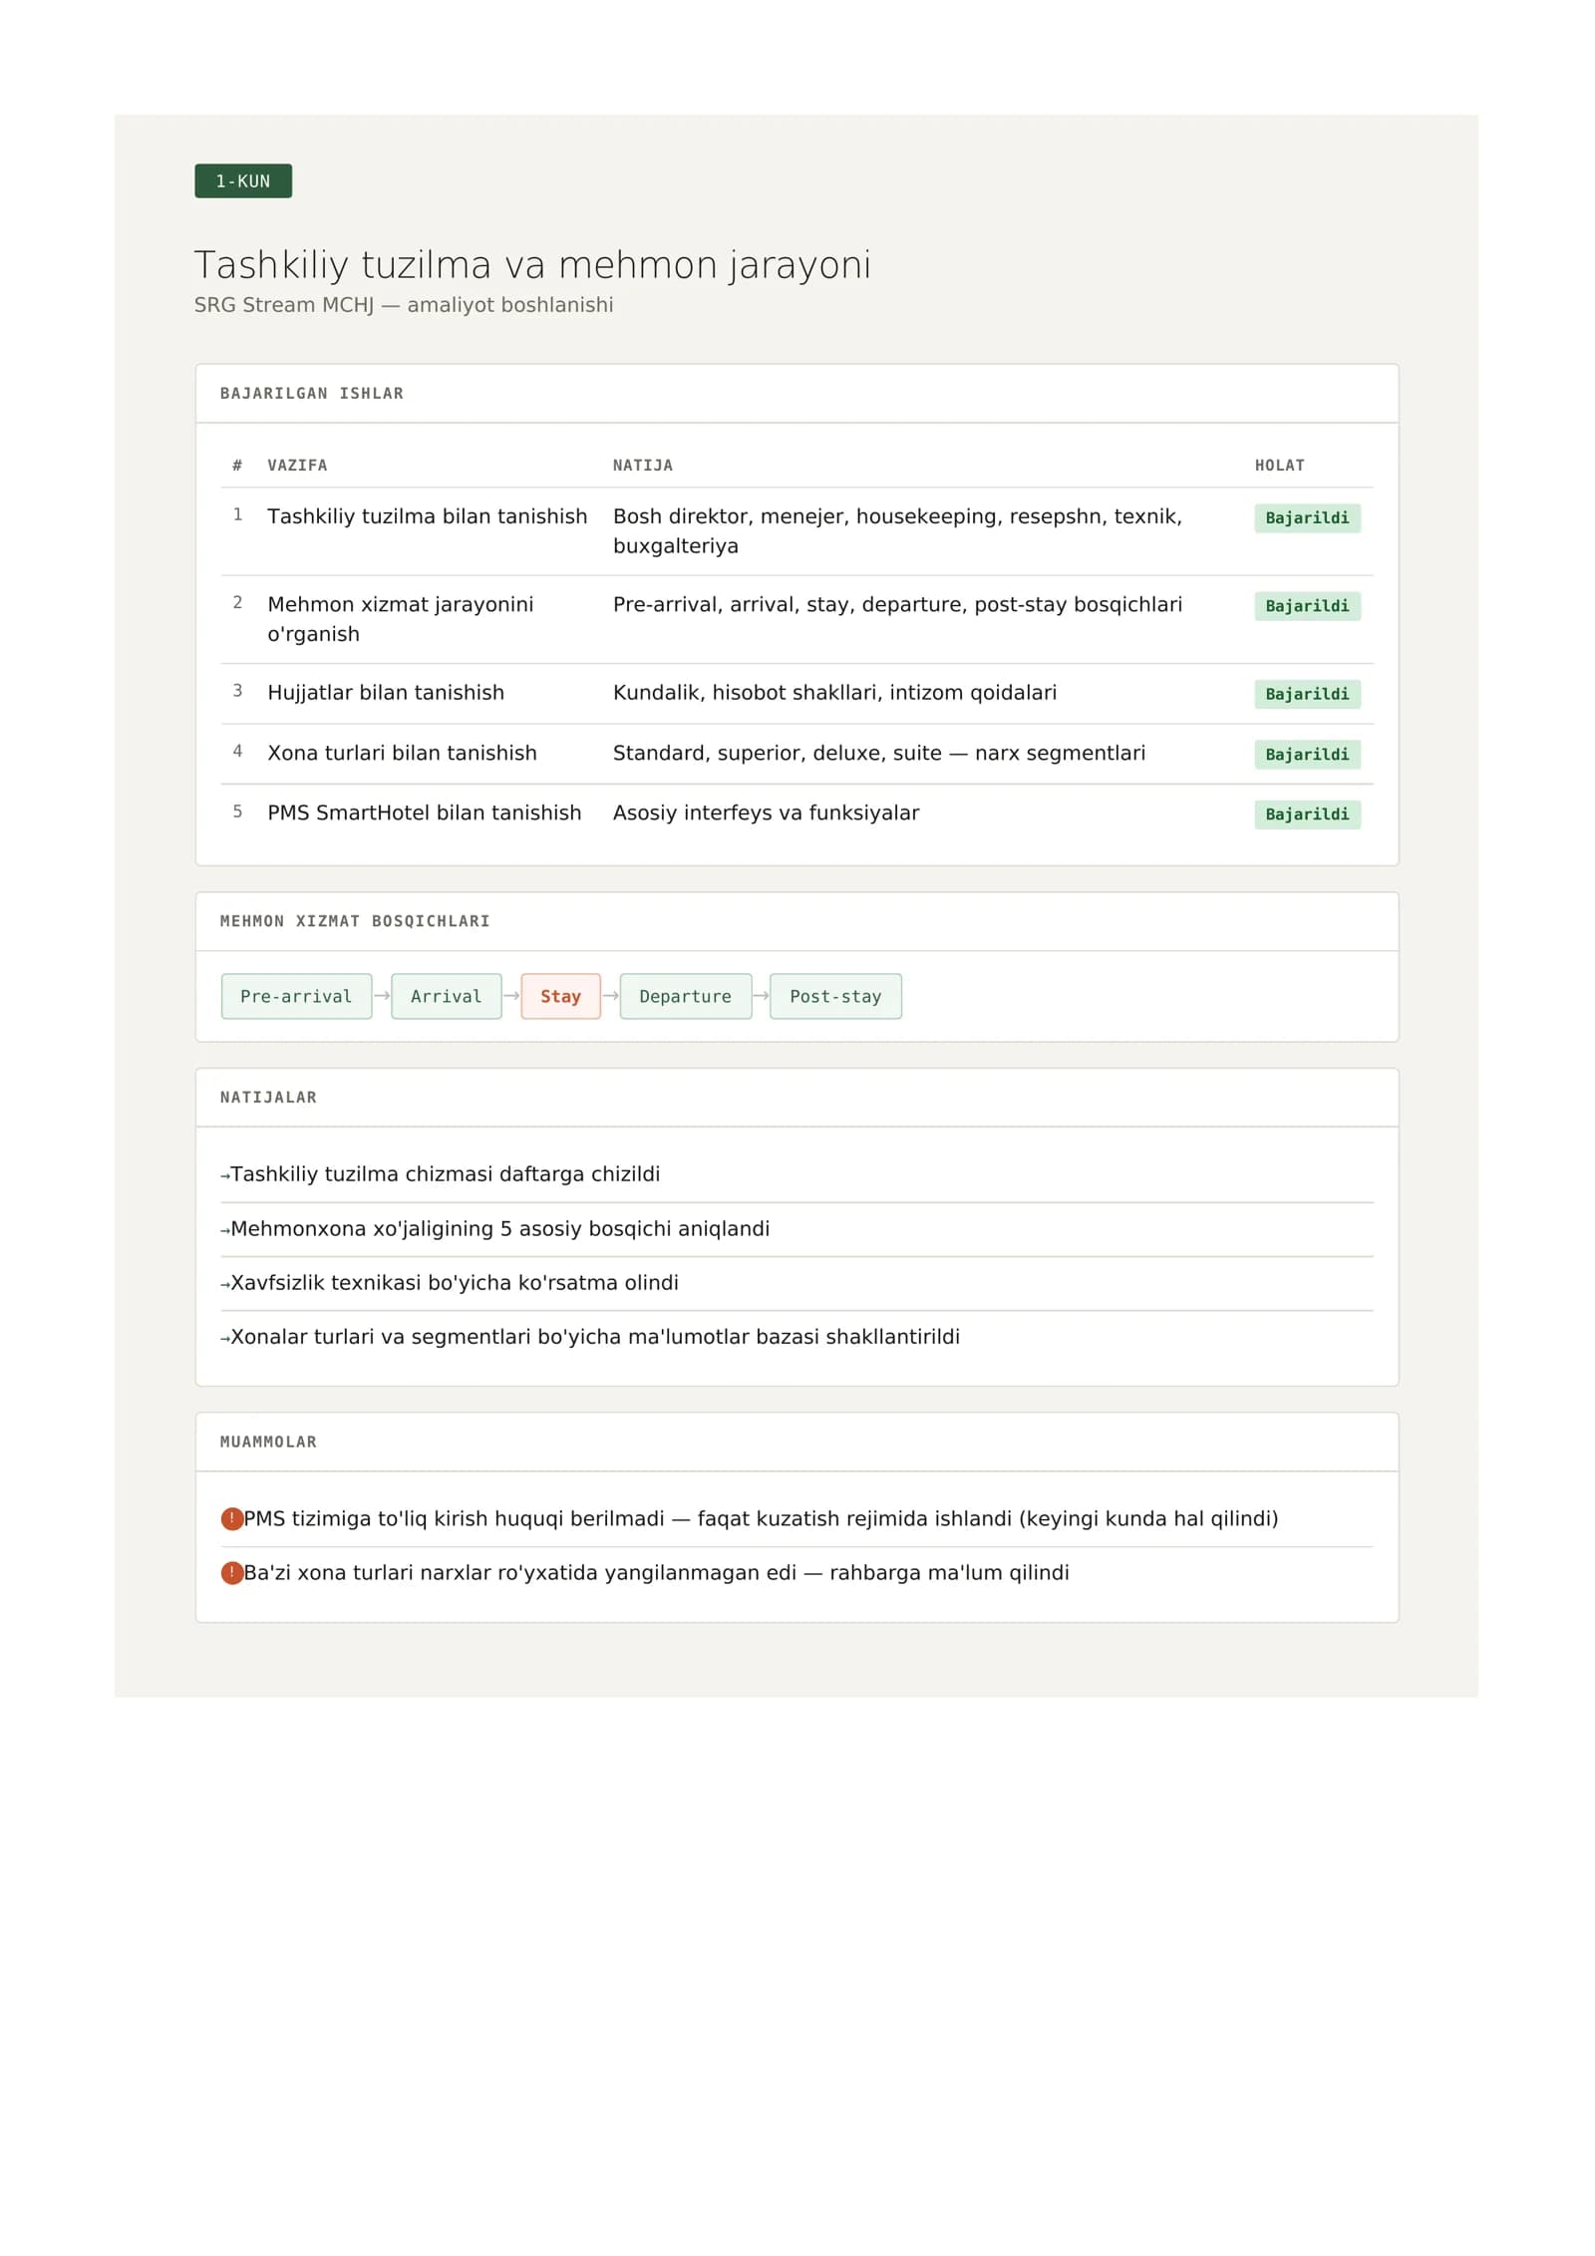Click result cell Standard, superior, deluxe, suite
Screen dimensions: 1595x2256
[879, 753]
